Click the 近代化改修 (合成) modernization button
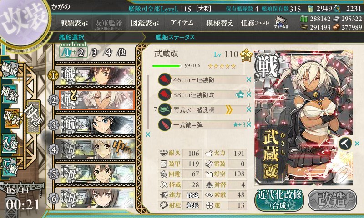 (279, 200)
